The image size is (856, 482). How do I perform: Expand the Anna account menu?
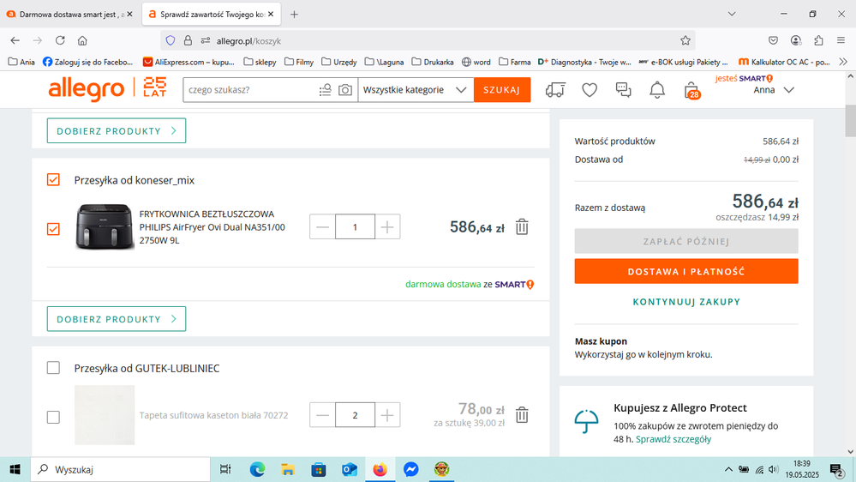[773, 90]
